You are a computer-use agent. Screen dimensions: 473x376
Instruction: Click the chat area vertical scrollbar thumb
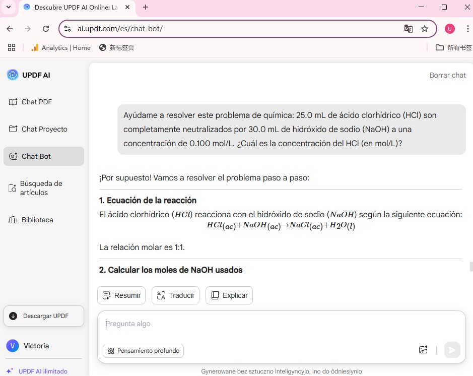click(x=471, y=267)
